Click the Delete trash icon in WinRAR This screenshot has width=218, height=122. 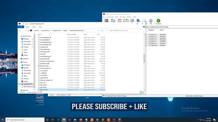click(132, 21)
